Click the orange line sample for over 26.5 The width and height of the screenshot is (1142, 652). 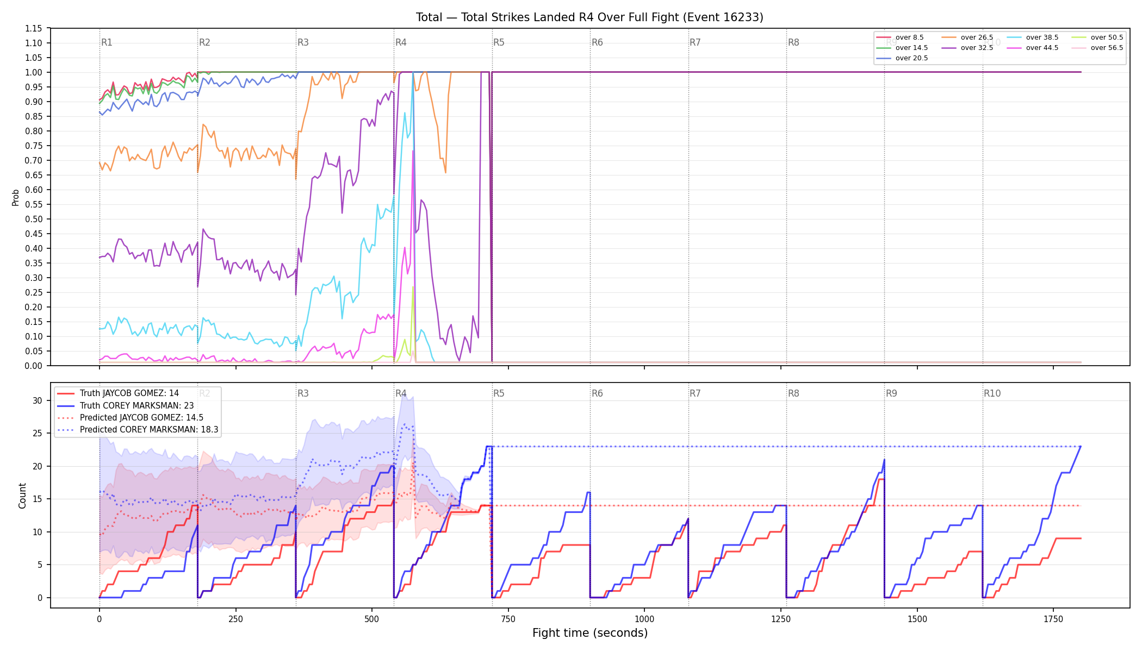(949, 37)
